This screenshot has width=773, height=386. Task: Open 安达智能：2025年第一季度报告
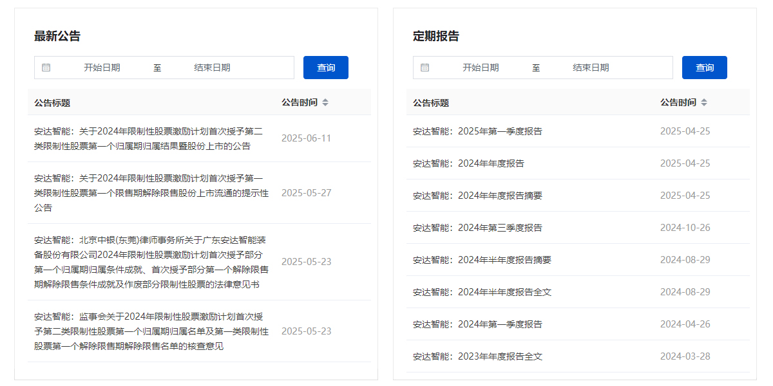[477, 131]
